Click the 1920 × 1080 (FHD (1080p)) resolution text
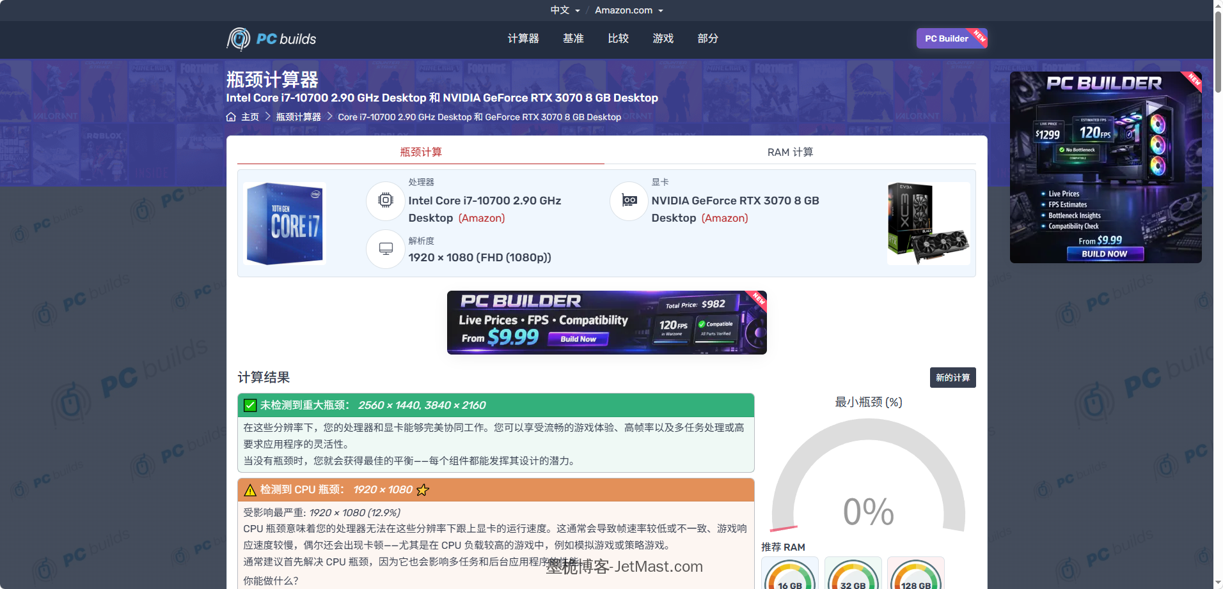 coord(480,257)
